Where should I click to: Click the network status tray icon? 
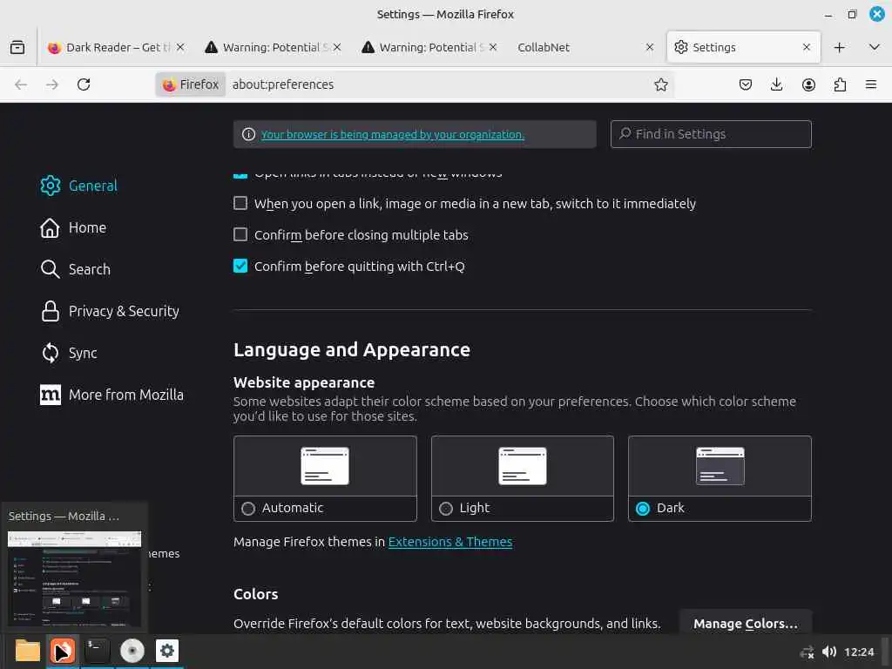click(807, 652)
